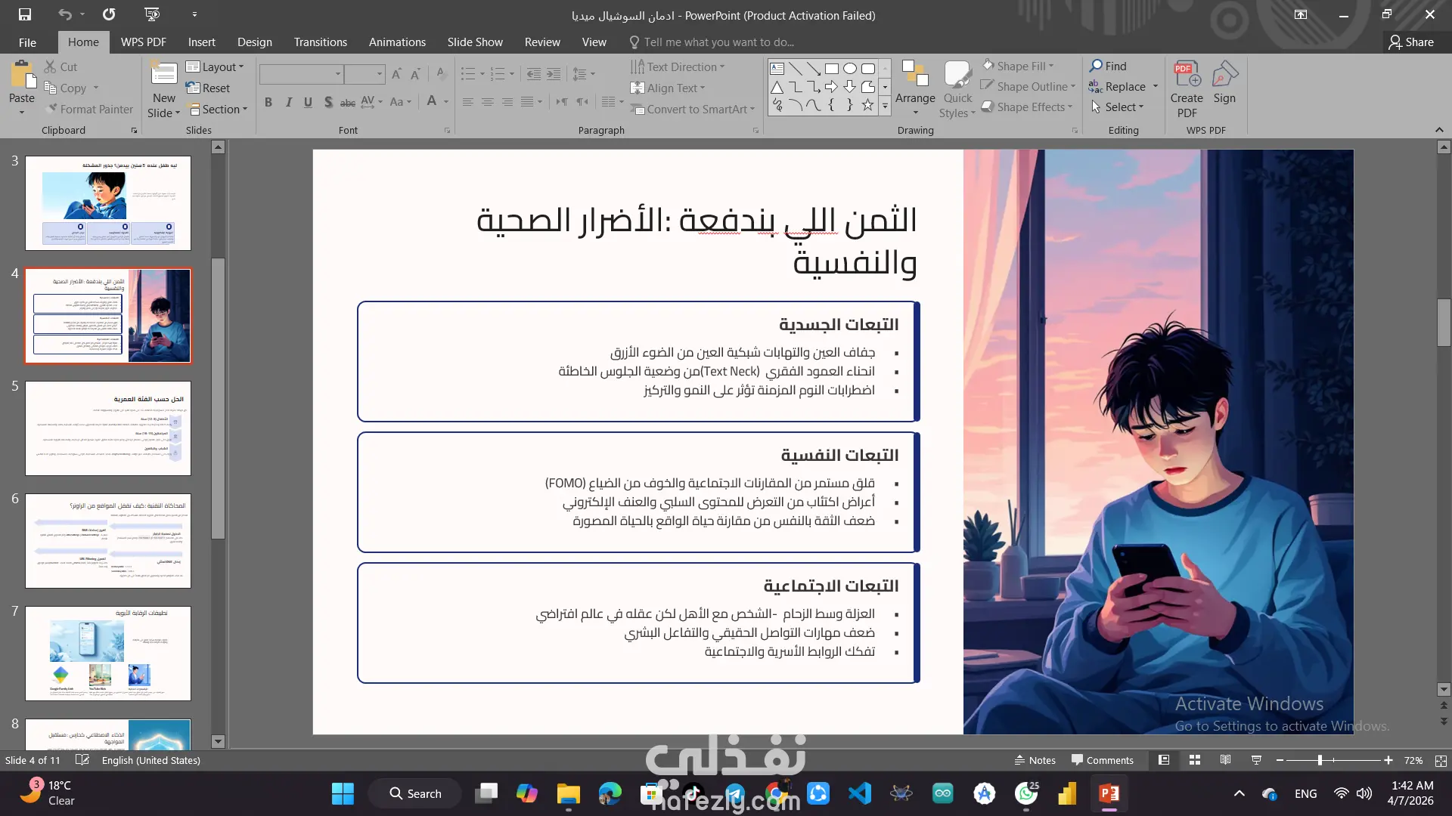Start Slide Show from status bar icon
The width and height of the screenshot is (1452, 816).
pos(1256,760)
